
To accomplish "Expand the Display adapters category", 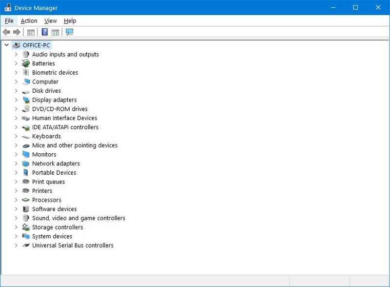I will coord(16,100).
